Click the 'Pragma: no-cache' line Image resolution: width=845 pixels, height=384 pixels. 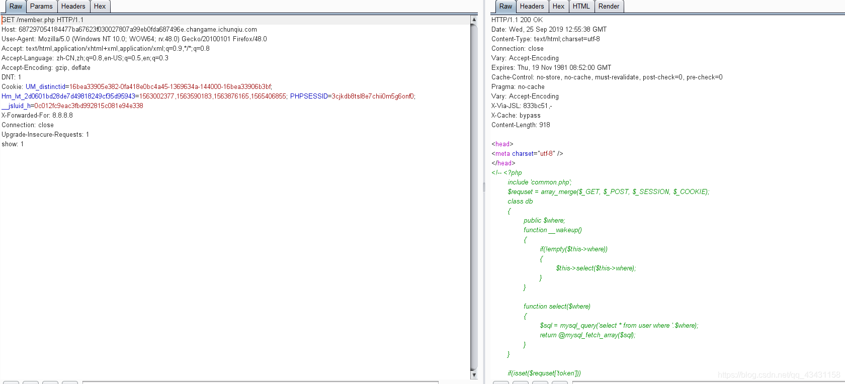coord(518,87)
